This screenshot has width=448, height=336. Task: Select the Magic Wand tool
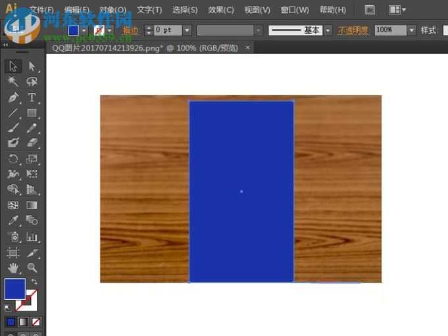(13, 82)
